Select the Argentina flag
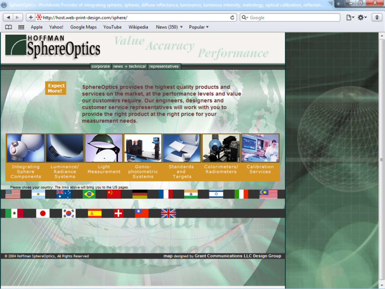 click(38, 194)
